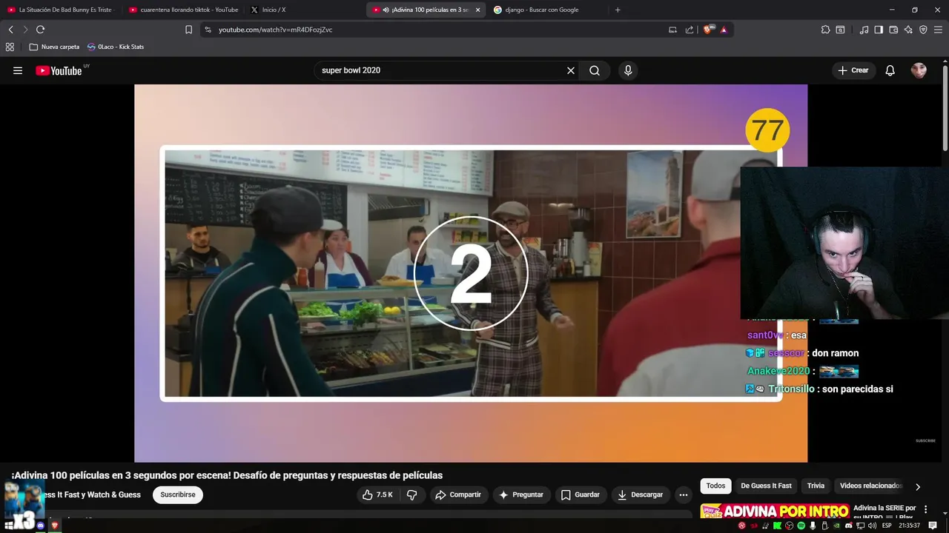Screen dimensions: 949x533
Task: Switch to django Google search tab
Action: [541, 10]
